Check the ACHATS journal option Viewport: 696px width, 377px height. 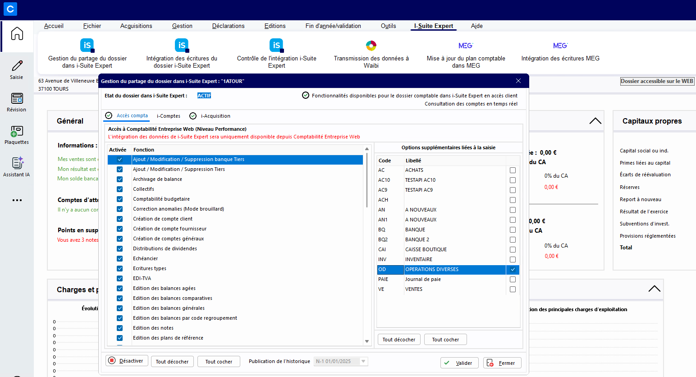coord(513,170)
